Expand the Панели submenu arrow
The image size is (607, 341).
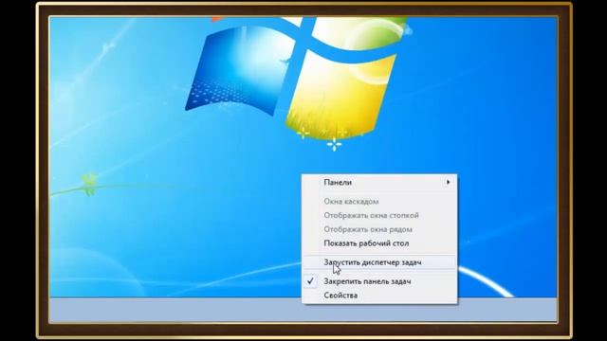(448, 182)
